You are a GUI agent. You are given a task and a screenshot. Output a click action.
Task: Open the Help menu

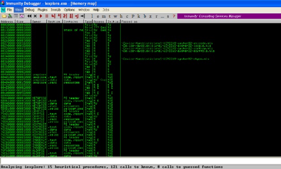click(96, 10)
